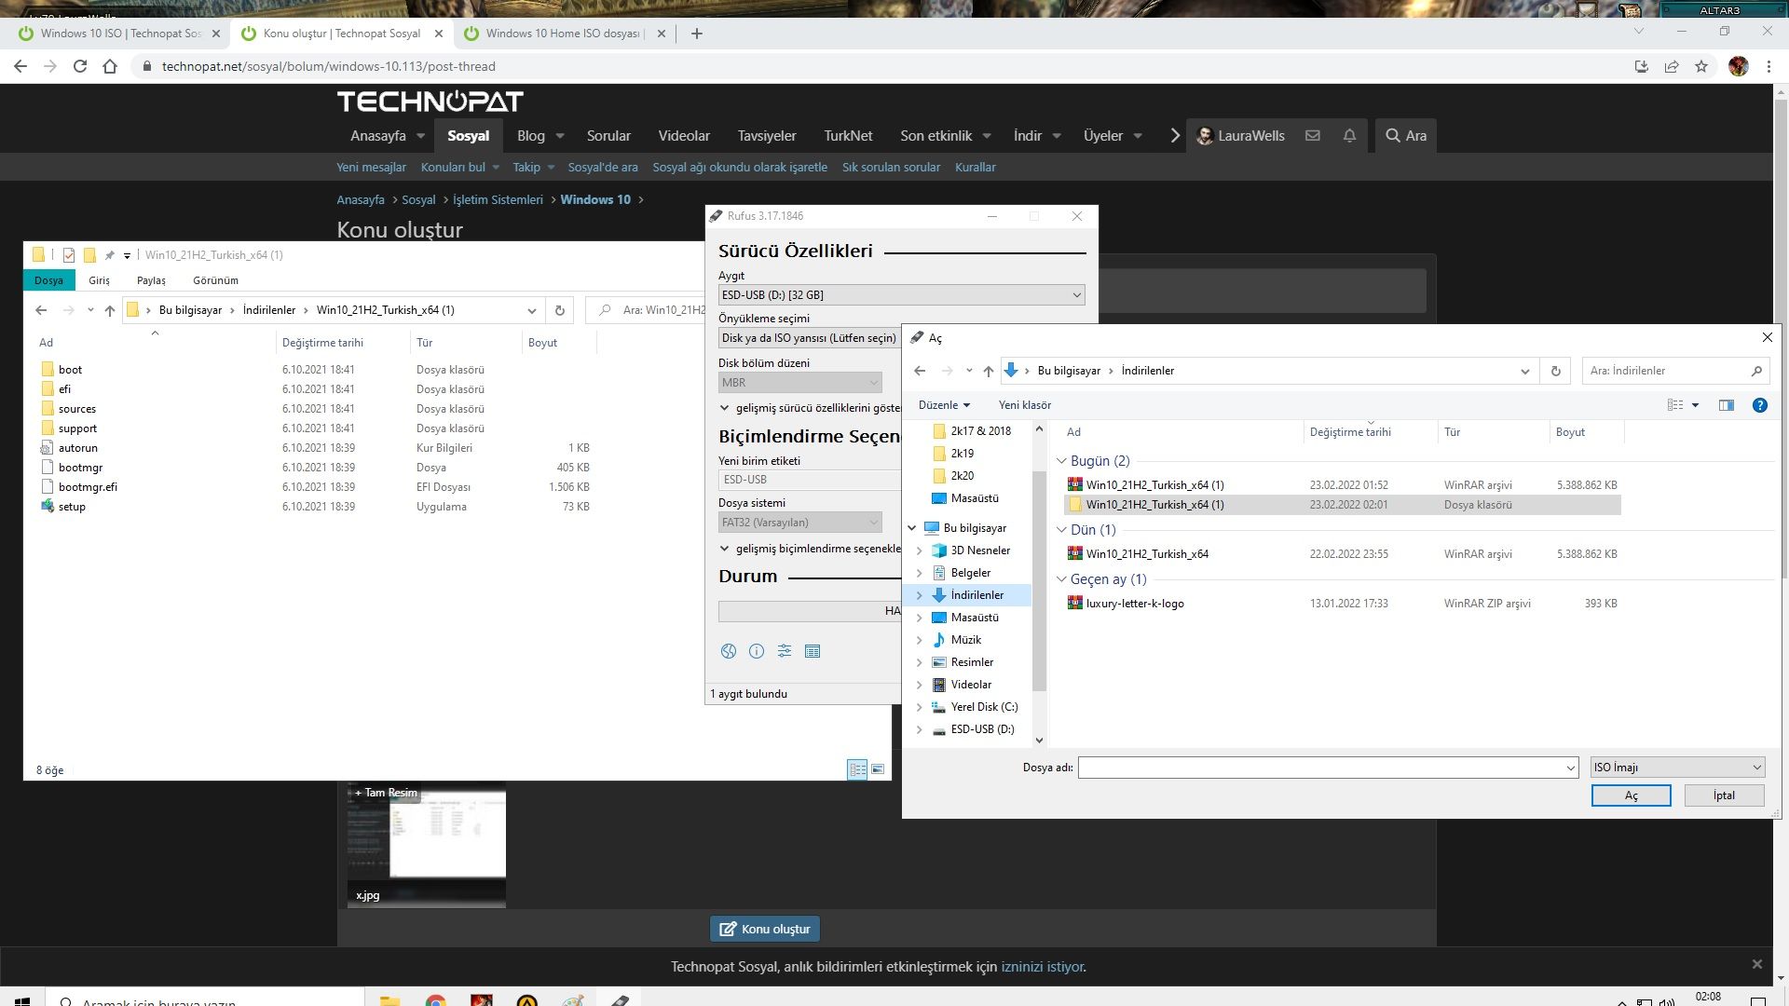
Task: Switch explorer to large icons view
Action: (x=877, y=769)
